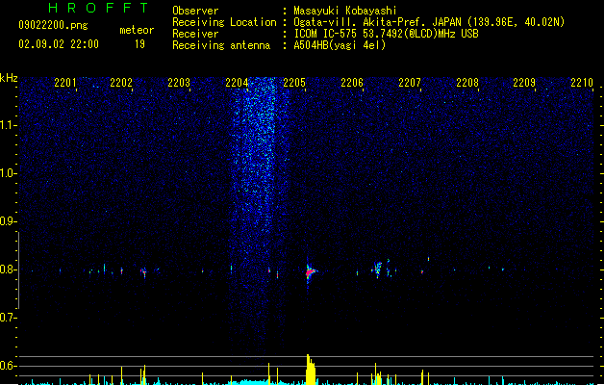Click the 2210 time marker
Viewport: 605px width, 385px height.
(x=582, y=82)
